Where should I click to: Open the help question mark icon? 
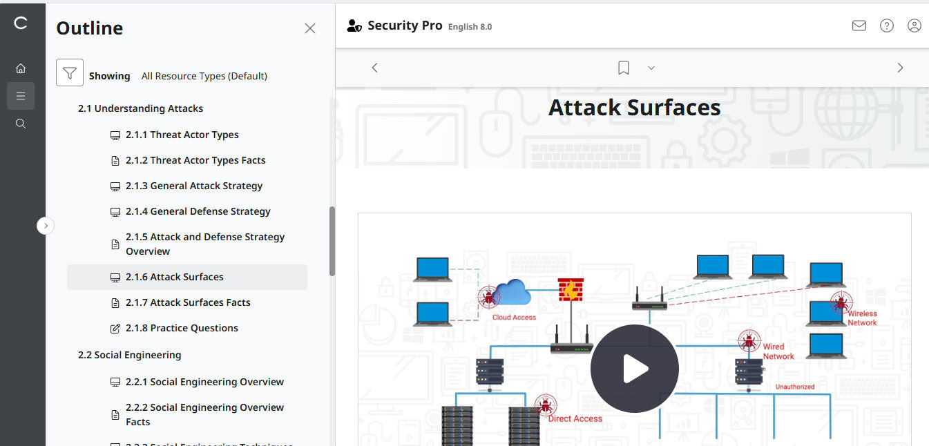pos(886,25)
